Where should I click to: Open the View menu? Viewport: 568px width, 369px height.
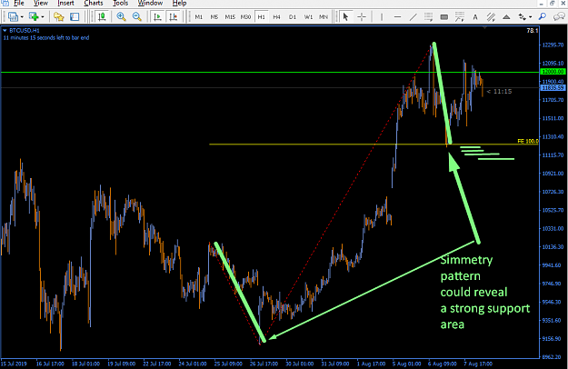(41, 4)
